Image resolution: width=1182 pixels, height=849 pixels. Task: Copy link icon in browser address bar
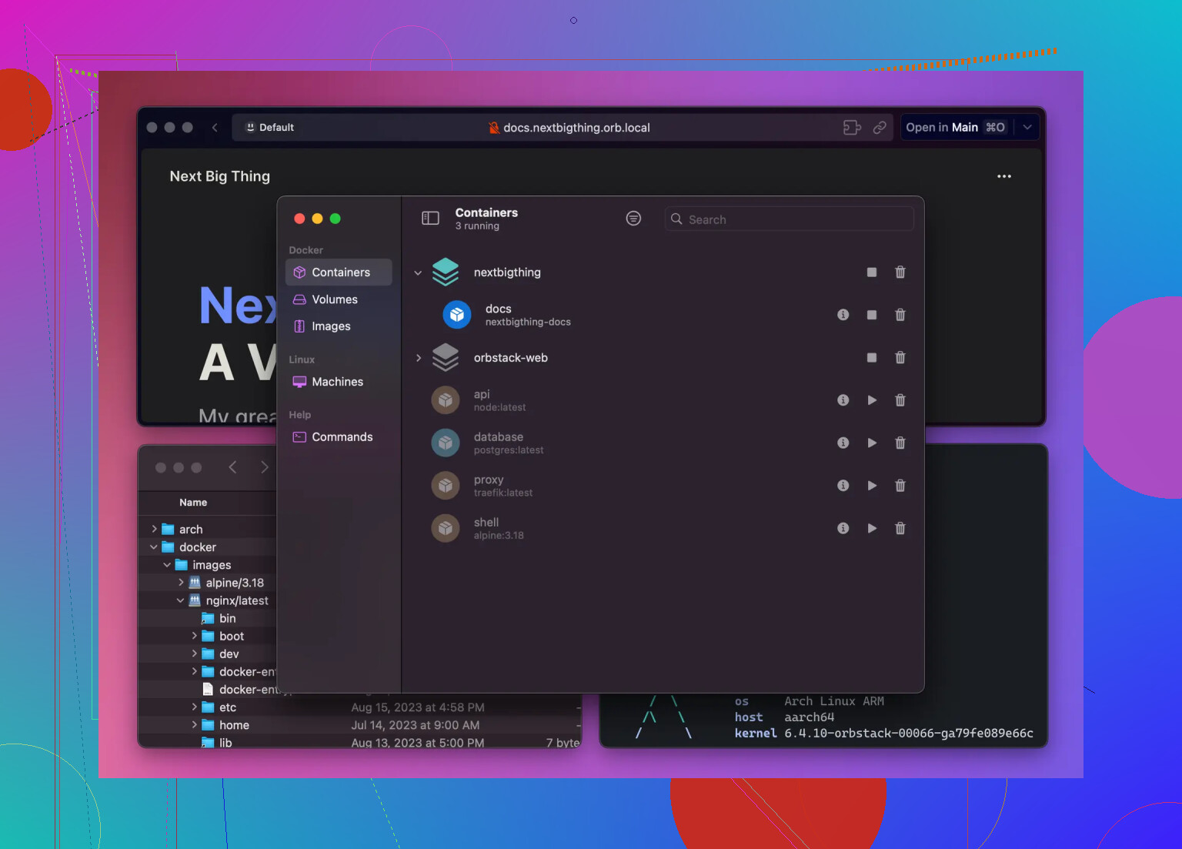point(880,128)
